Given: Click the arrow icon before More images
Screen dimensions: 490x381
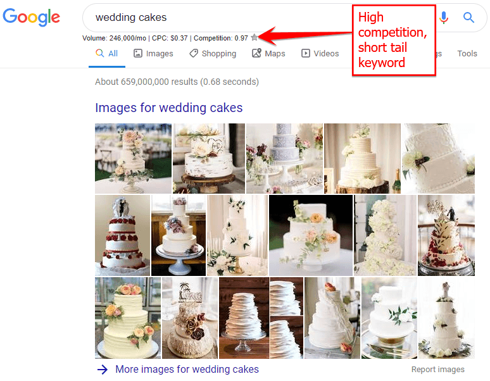Looking at the screenshot, I should point(103,370).
